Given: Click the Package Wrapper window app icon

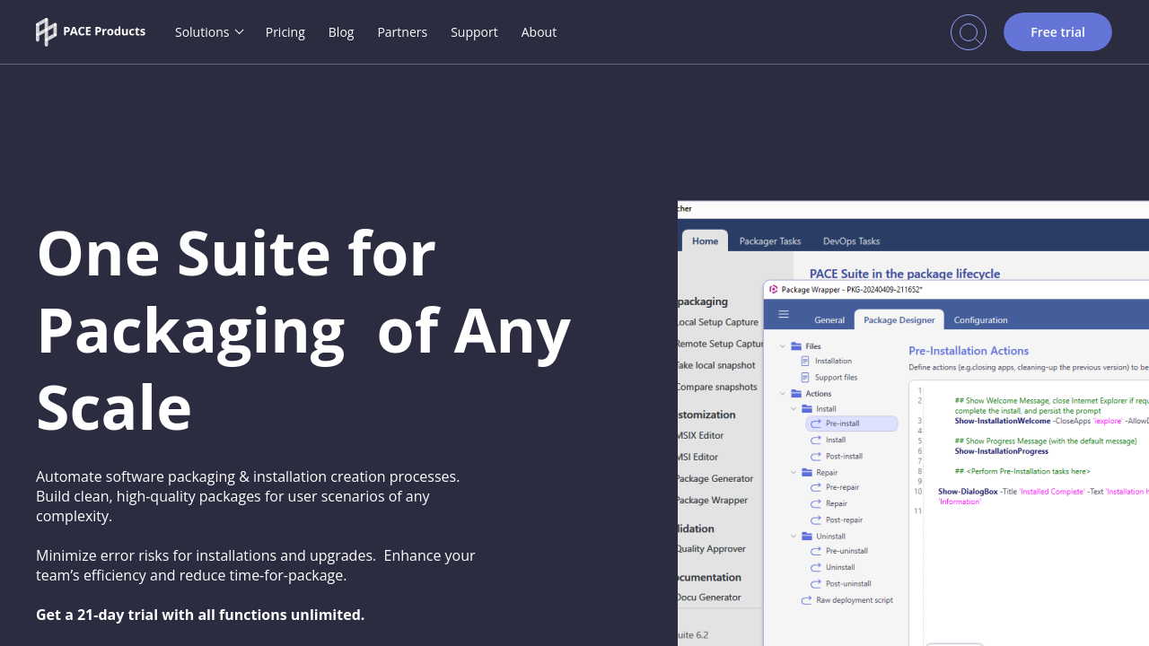Looking at the screenshot, I should 774,290.
